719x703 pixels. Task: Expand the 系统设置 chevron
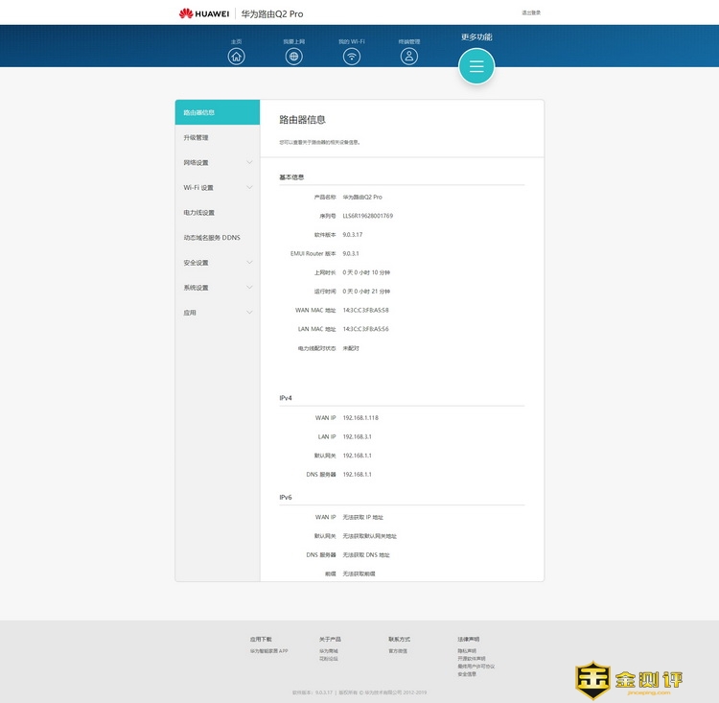(x=249, y=287)
